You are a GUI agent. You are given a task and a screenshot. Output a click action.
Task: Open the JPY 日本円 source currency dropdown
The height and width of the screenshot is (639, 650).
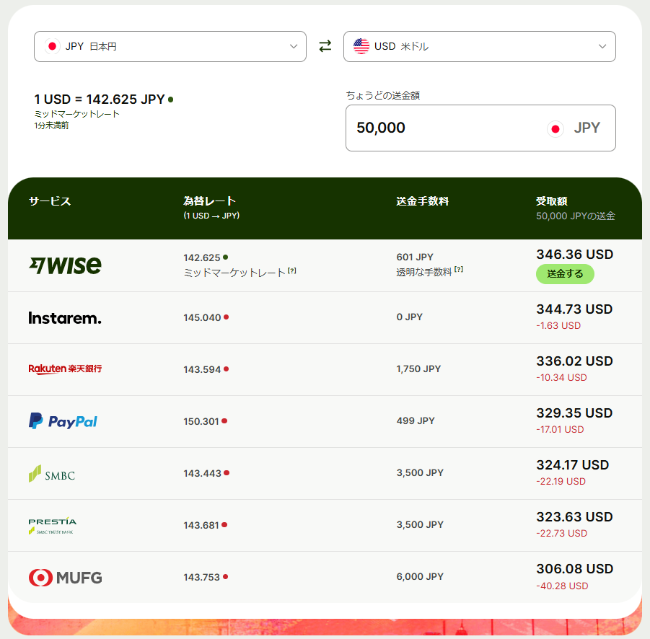pyautogui.click(x=170, y=46)
